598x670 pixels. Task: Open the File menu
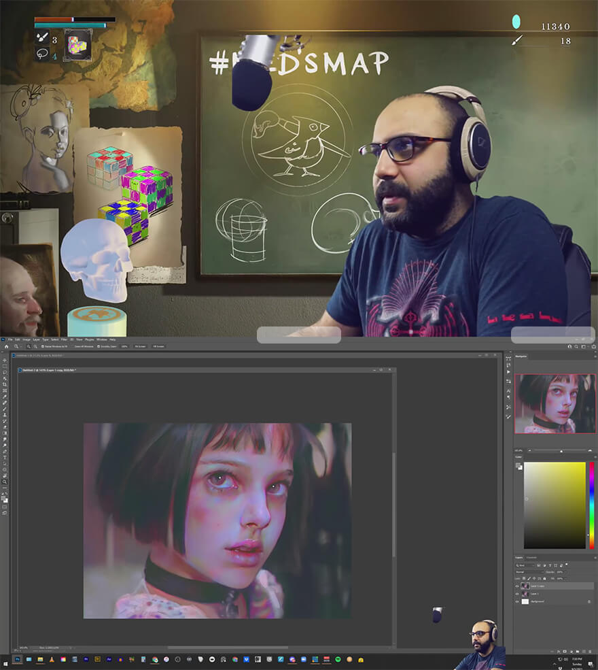tap(10, 339)
